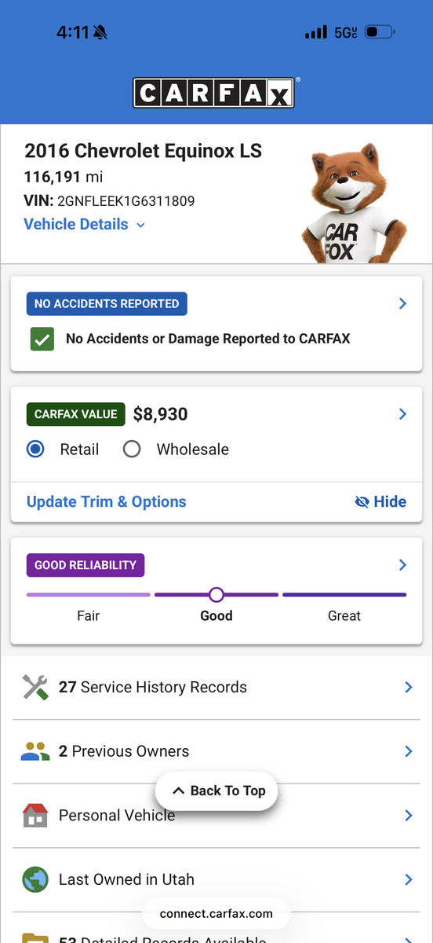The width and height of the screenshot is (433, 943).
Task: Select the Wholesale radio button
Action: coord(132,449)
